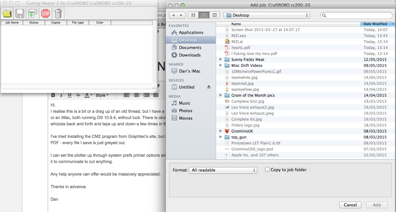
Task: Expand the Misc Drift Videos folder
Action: [x=221, y=65]
